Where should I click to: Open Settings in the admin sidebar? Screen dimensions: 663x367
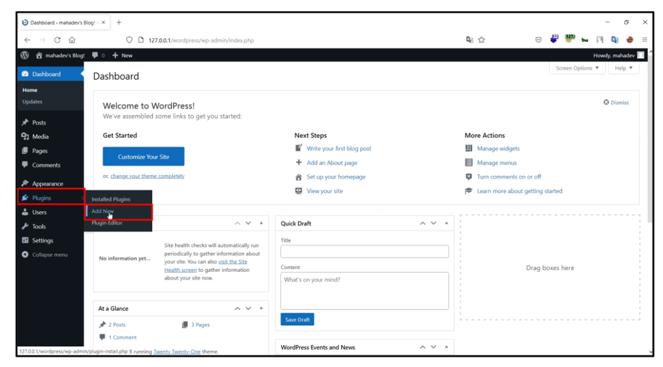pos(43,241)
